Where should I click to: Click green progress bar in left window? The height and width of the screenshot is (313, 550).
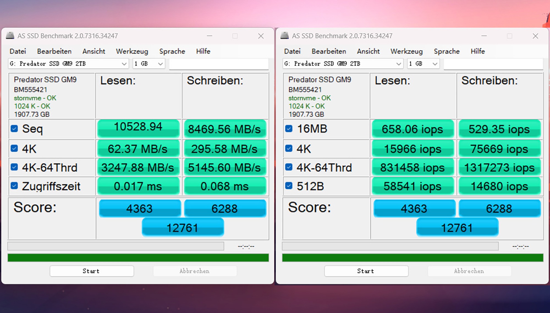138,258
